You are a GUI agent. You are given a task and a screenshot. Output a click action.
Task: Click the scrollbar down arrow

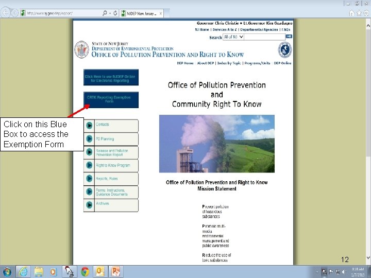coord(368,257)
